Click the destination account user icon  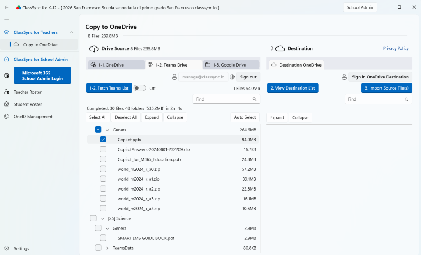344,77
